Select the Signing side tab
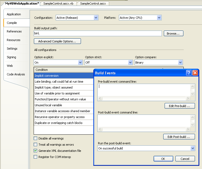 (x=12, y=57)
